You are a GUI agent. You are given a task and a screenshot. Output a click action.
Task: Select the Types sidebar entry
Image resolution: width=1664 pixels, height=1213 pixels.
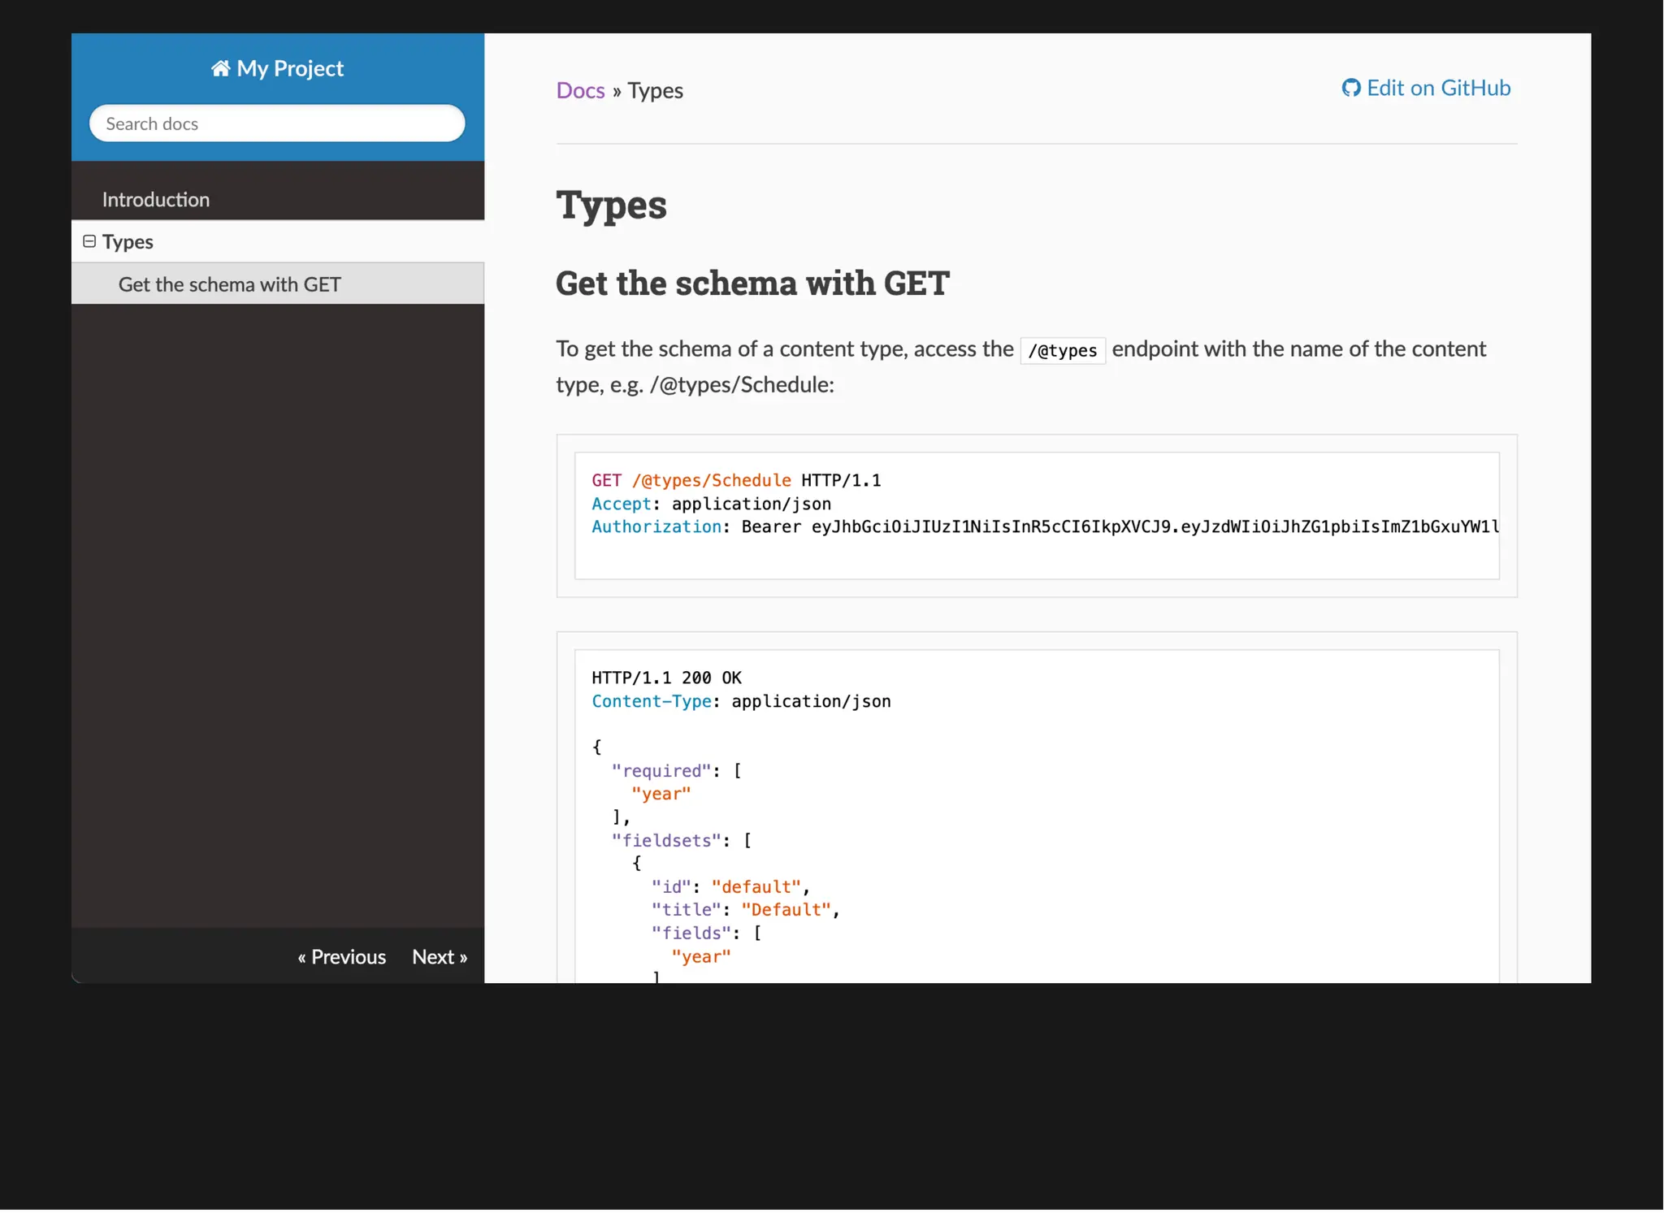128,242
